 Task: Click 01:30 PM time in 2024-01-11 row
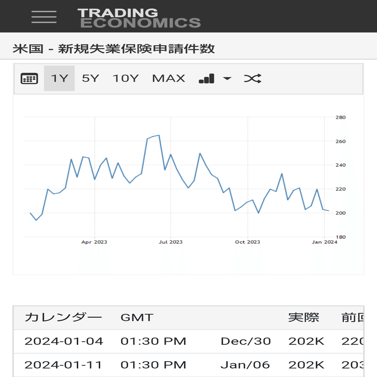[x=153, y=365]
